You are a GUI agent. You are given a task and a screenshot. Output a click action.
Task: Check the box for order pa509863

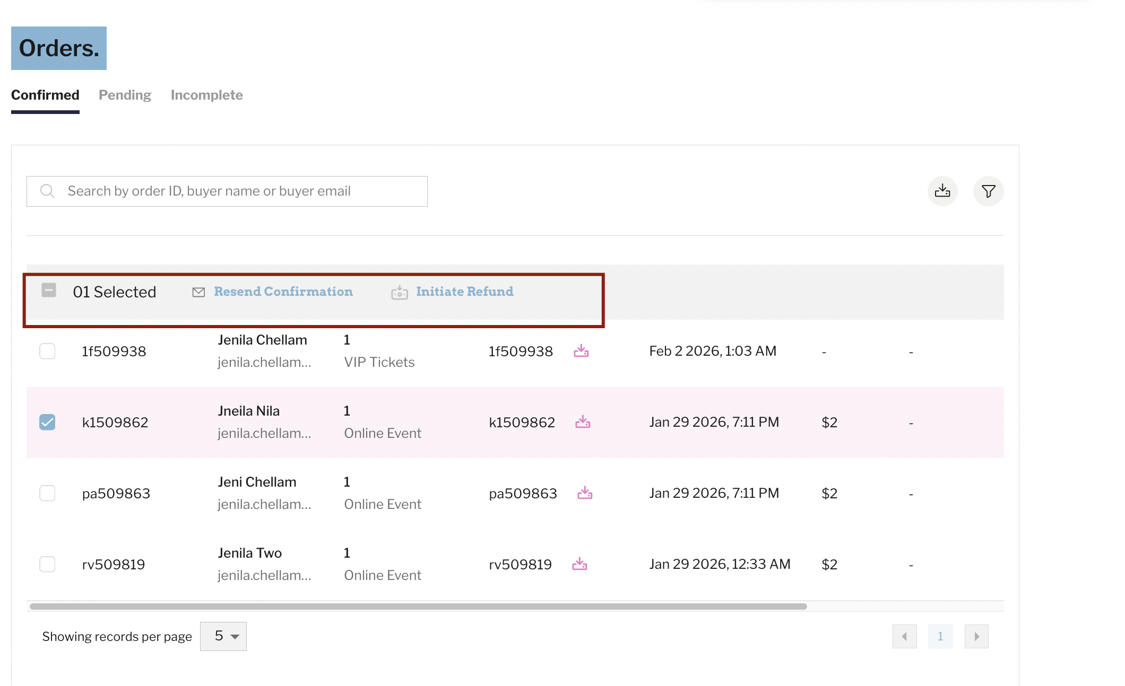(x=47, y=493)
